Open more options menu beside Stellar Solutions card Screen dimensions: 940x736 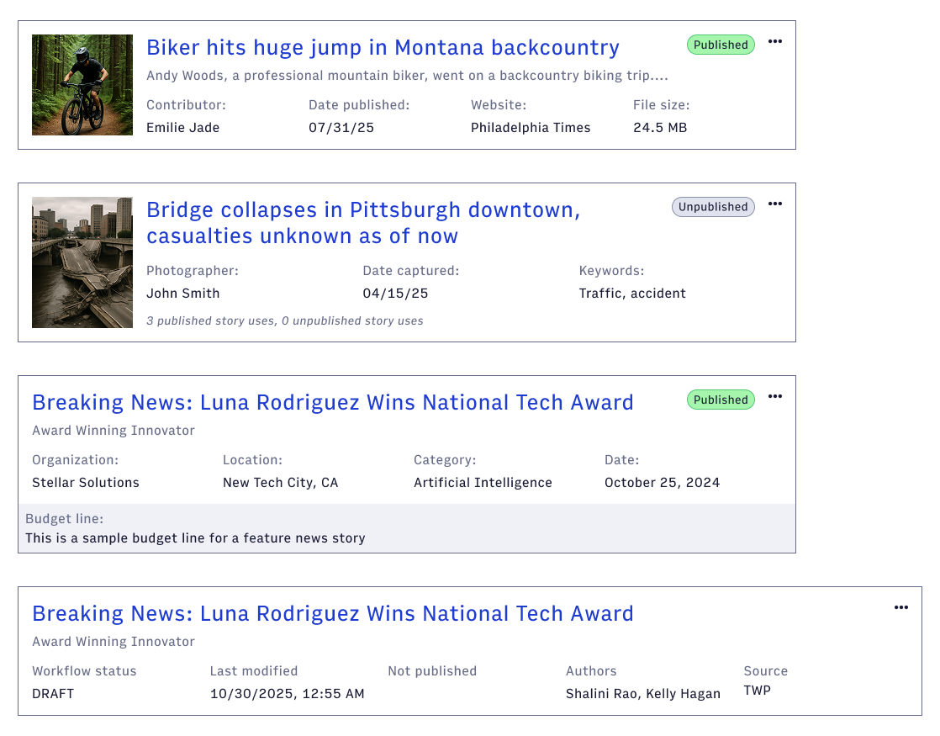click(x=774, y=396)
